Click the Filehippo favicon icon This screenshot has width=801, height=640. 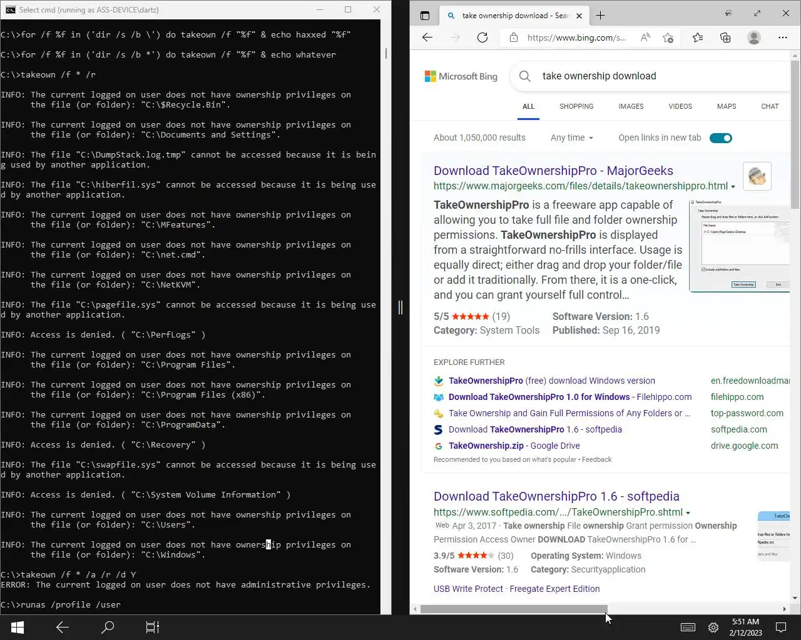click(439, 397)
